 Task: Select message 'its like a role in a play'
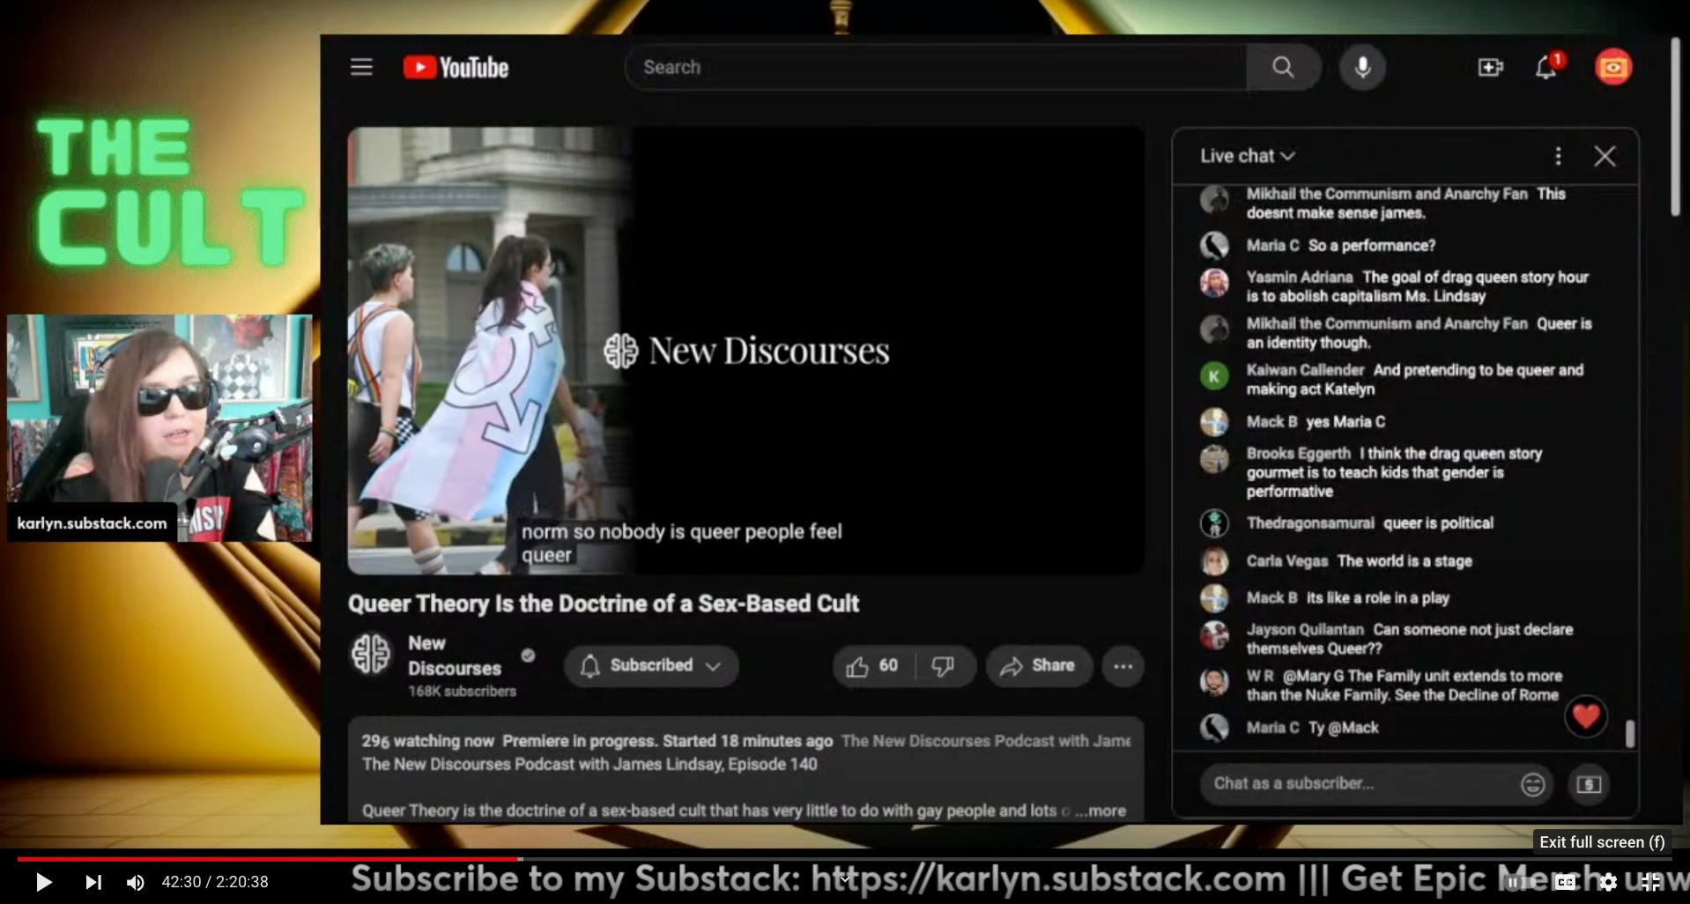(1377, 598)
